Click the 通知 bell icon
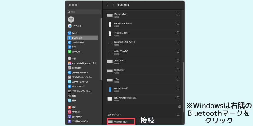Image resolution: width=253 pixels, height=126 pixels. [x=69, y=107]
